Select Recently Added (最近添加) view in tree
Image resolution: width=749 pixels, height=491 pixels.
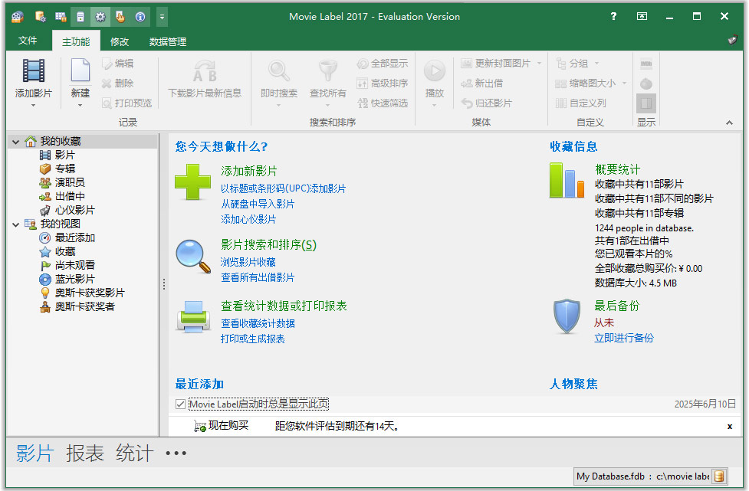click(75, 237)
